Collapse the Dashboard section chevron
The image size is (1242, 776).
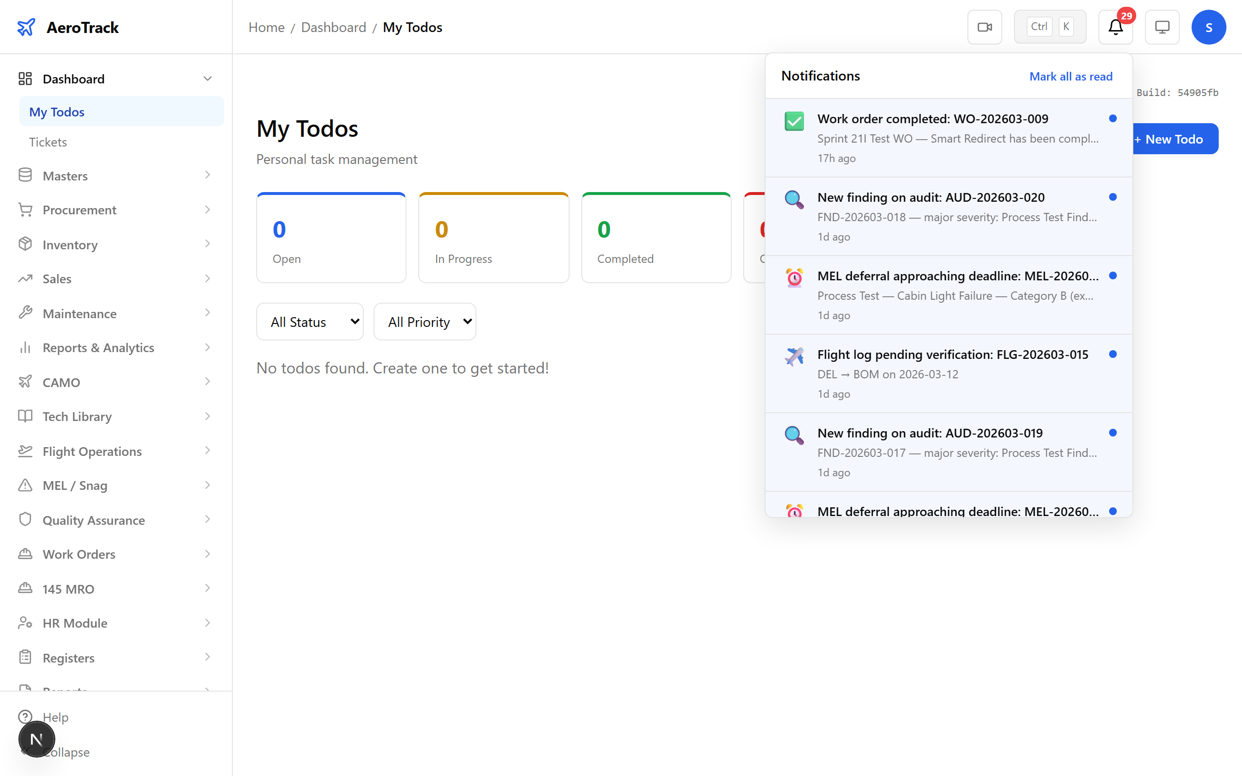pos(207,78)
